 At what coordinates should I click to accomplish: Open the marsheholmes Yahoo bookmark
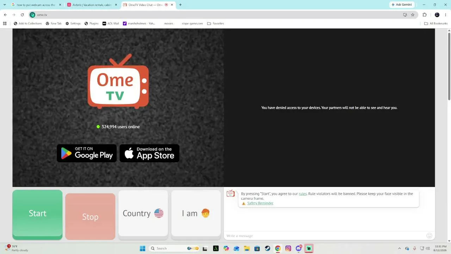[x=139, y=24]
